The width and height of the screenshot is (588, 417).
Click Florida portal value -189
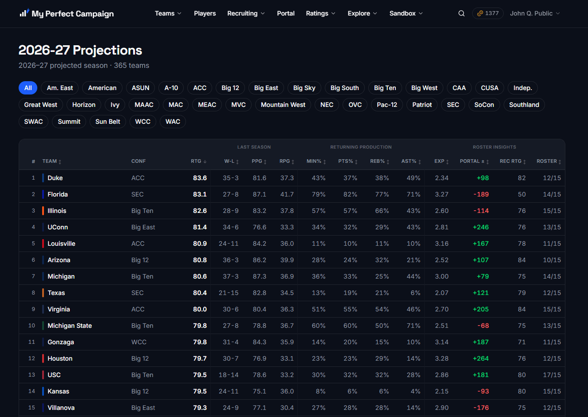(x=481, y=194)
